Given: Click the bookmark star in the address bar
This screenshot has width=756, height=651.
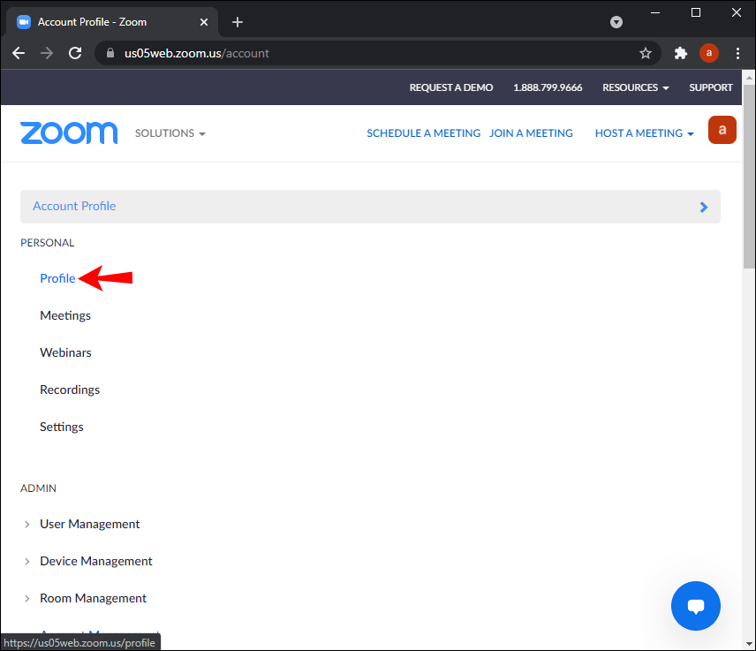Looking at the screenshot, I should point(646,53).
